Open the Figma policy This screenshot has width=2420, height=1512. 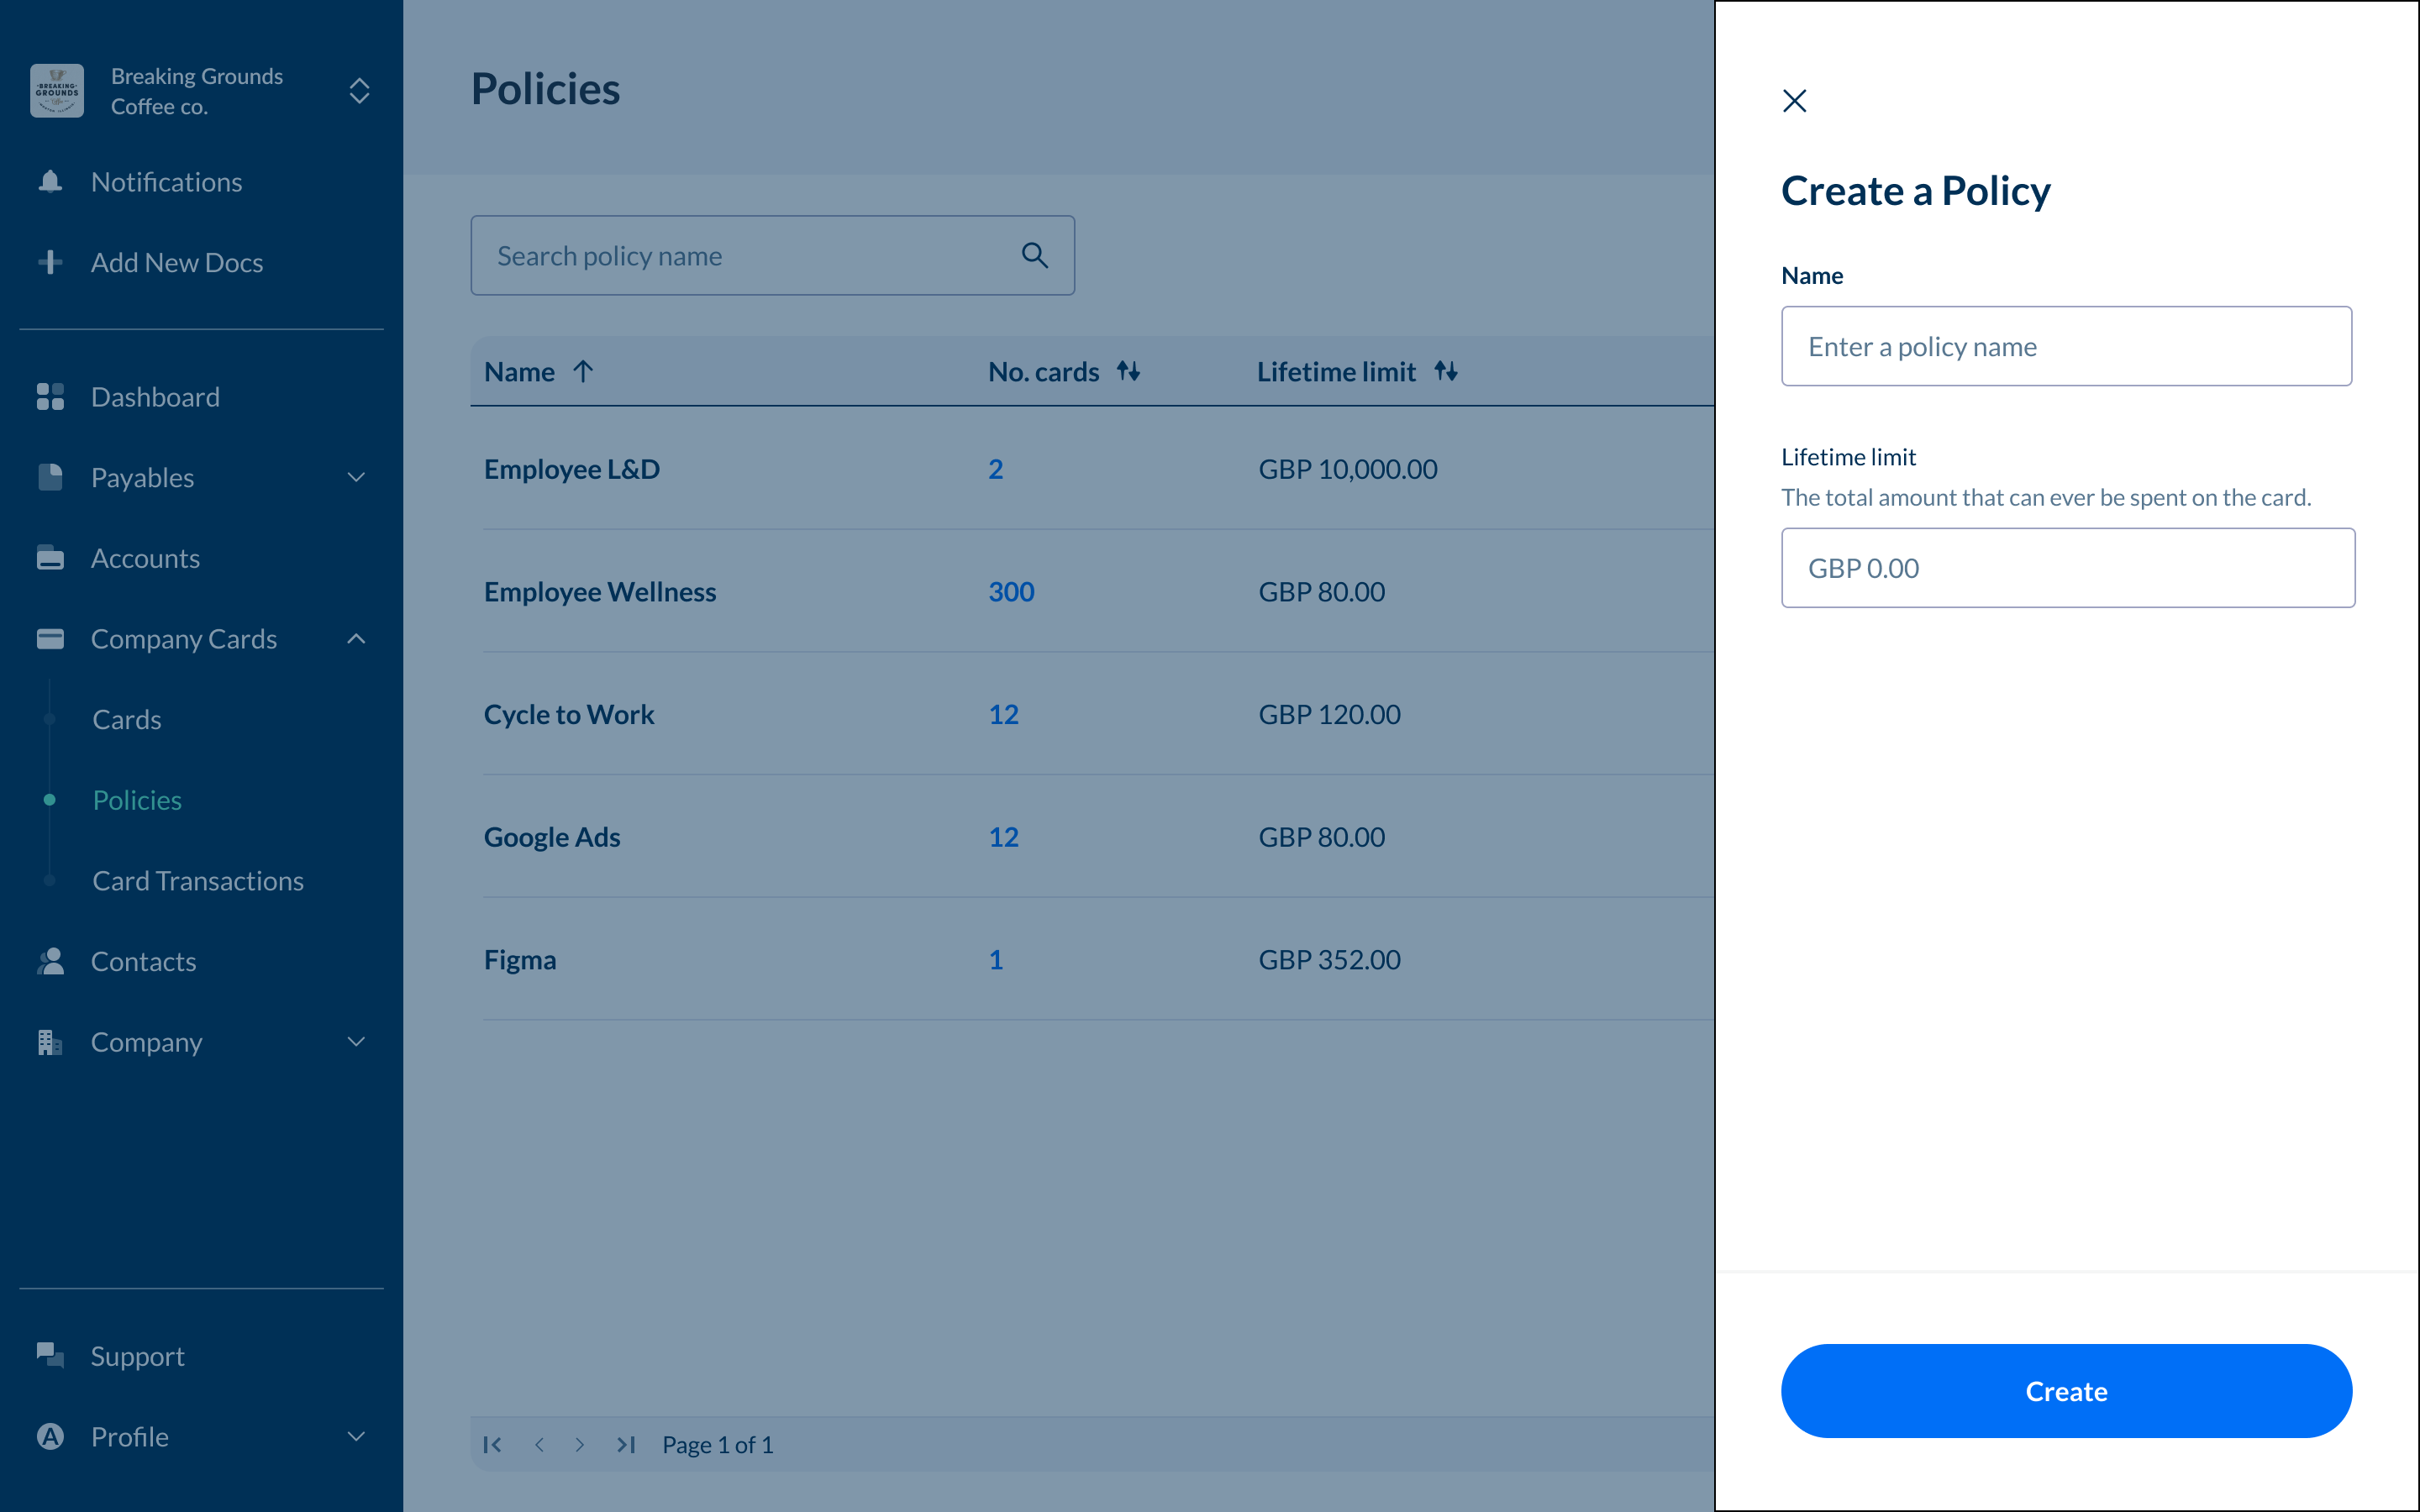[x=520, y=960]
